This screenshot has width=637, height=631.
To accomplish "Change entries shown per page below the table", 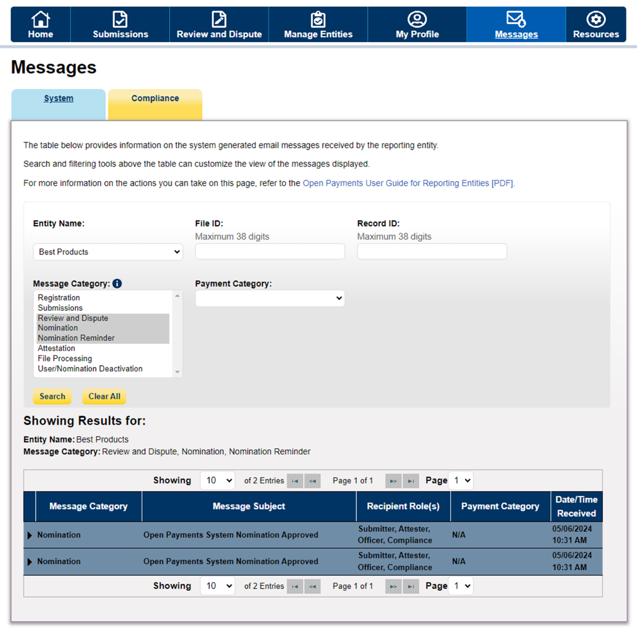I will [x=218, y=586].
